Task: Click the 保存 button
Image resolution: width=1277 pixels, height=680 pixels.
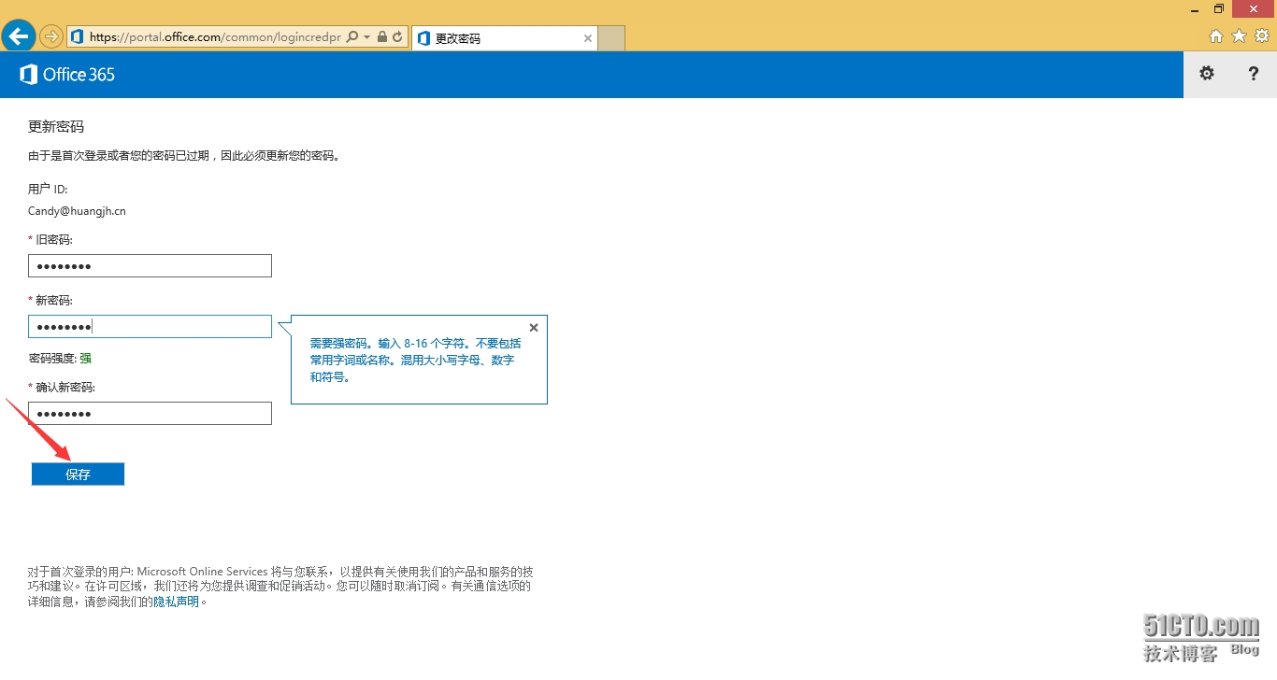Action: point(78,475)
